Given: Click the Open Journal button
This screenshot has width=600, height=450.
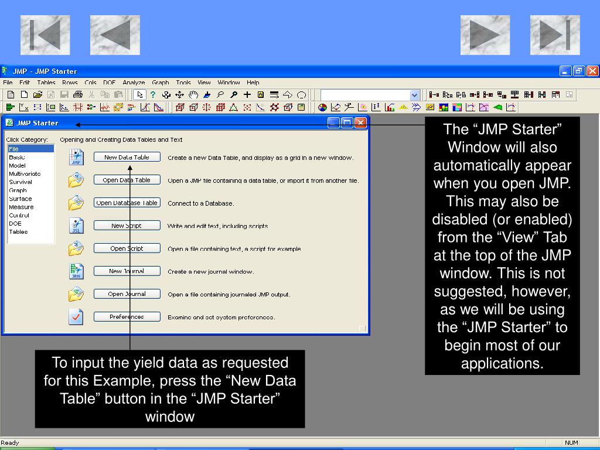Looking at the screenshot, I should click(x=127, y=294).
